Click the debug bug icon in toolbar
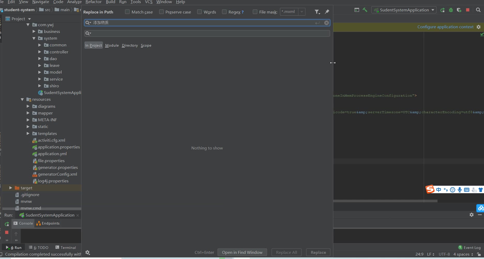 pos(451,10)
